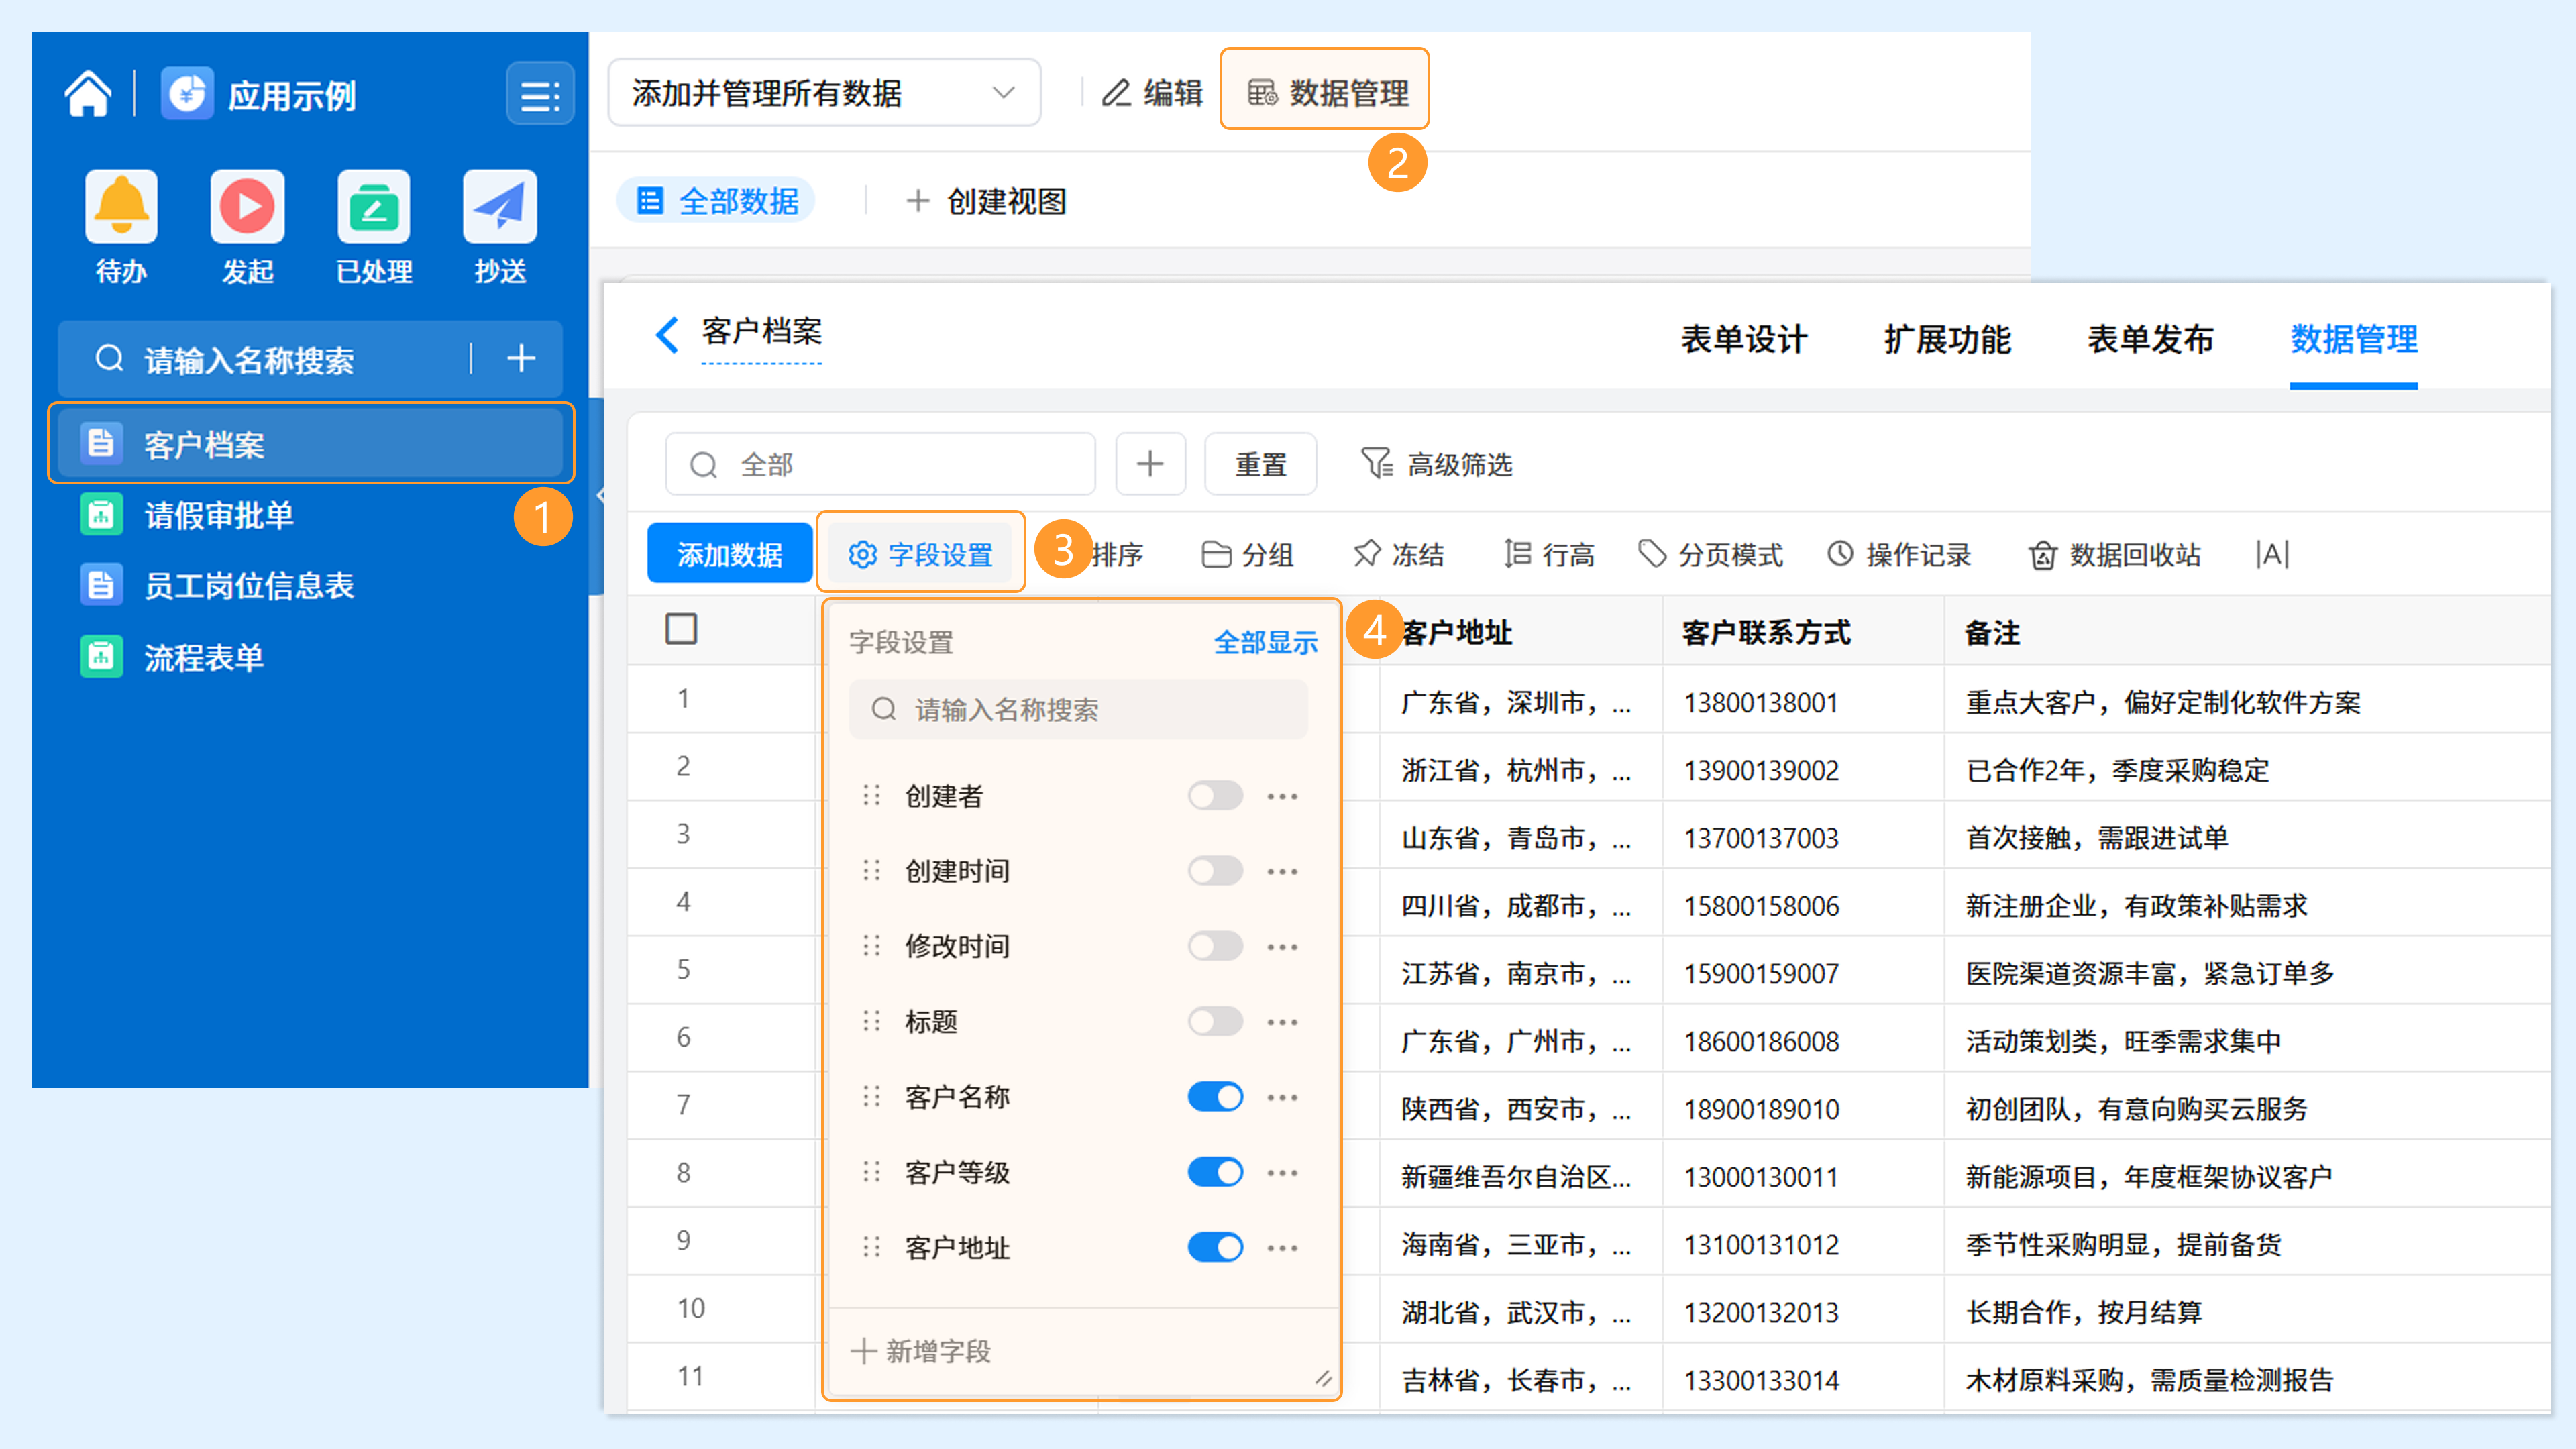The width and height of the screenshot is (2576, 1449).
Task: Open 高级筛选 advanced filter
Action: pyautogui.click(x=1436, y=464)
